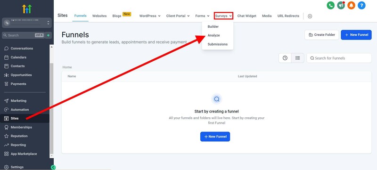Image resolution: width=377 pixels, height=170 pixels.
Task: Expand the WordPress dropdown
Action: (150, 16)
